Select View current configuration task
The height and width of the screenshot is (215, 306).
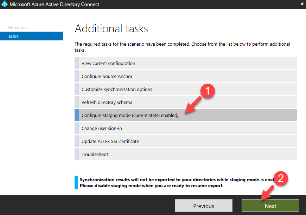[x=186, y=63]
